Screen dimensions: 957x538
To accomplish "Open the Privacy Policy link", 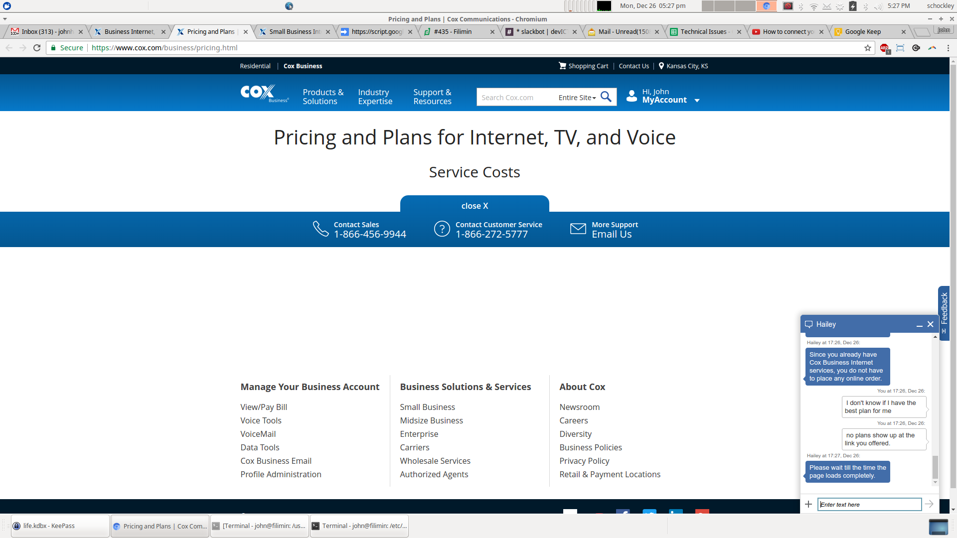I will 584,461.
